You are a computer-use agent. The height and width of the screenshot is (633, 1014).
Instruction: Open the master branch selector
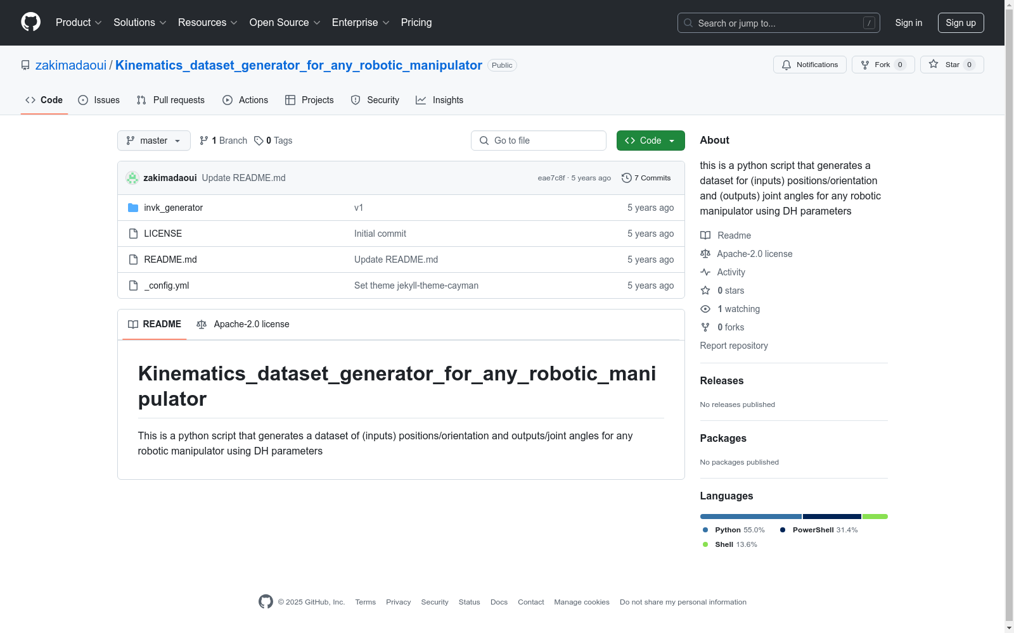[x=154, y=141]
